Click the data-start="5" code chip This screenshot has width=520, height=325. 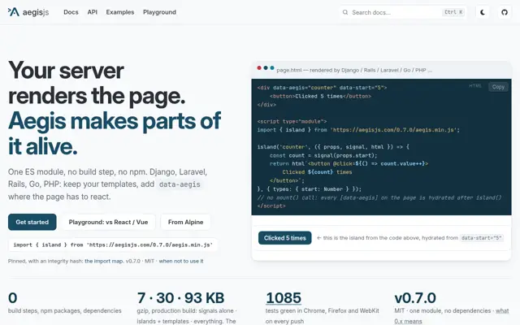coord(482,238)
